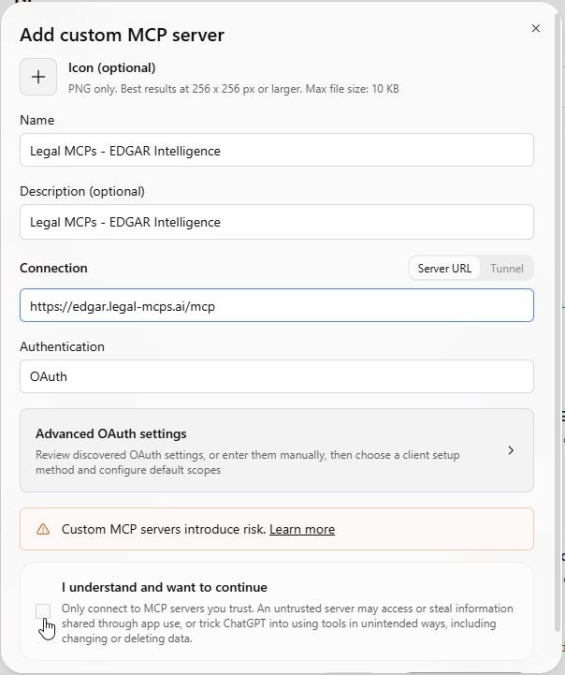Open the Learn more link
The width and height of the screenshot is (565, 675).
[302, 529]
